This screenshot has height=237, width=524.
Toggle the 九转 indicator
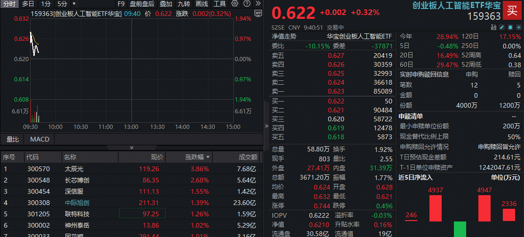183,4
